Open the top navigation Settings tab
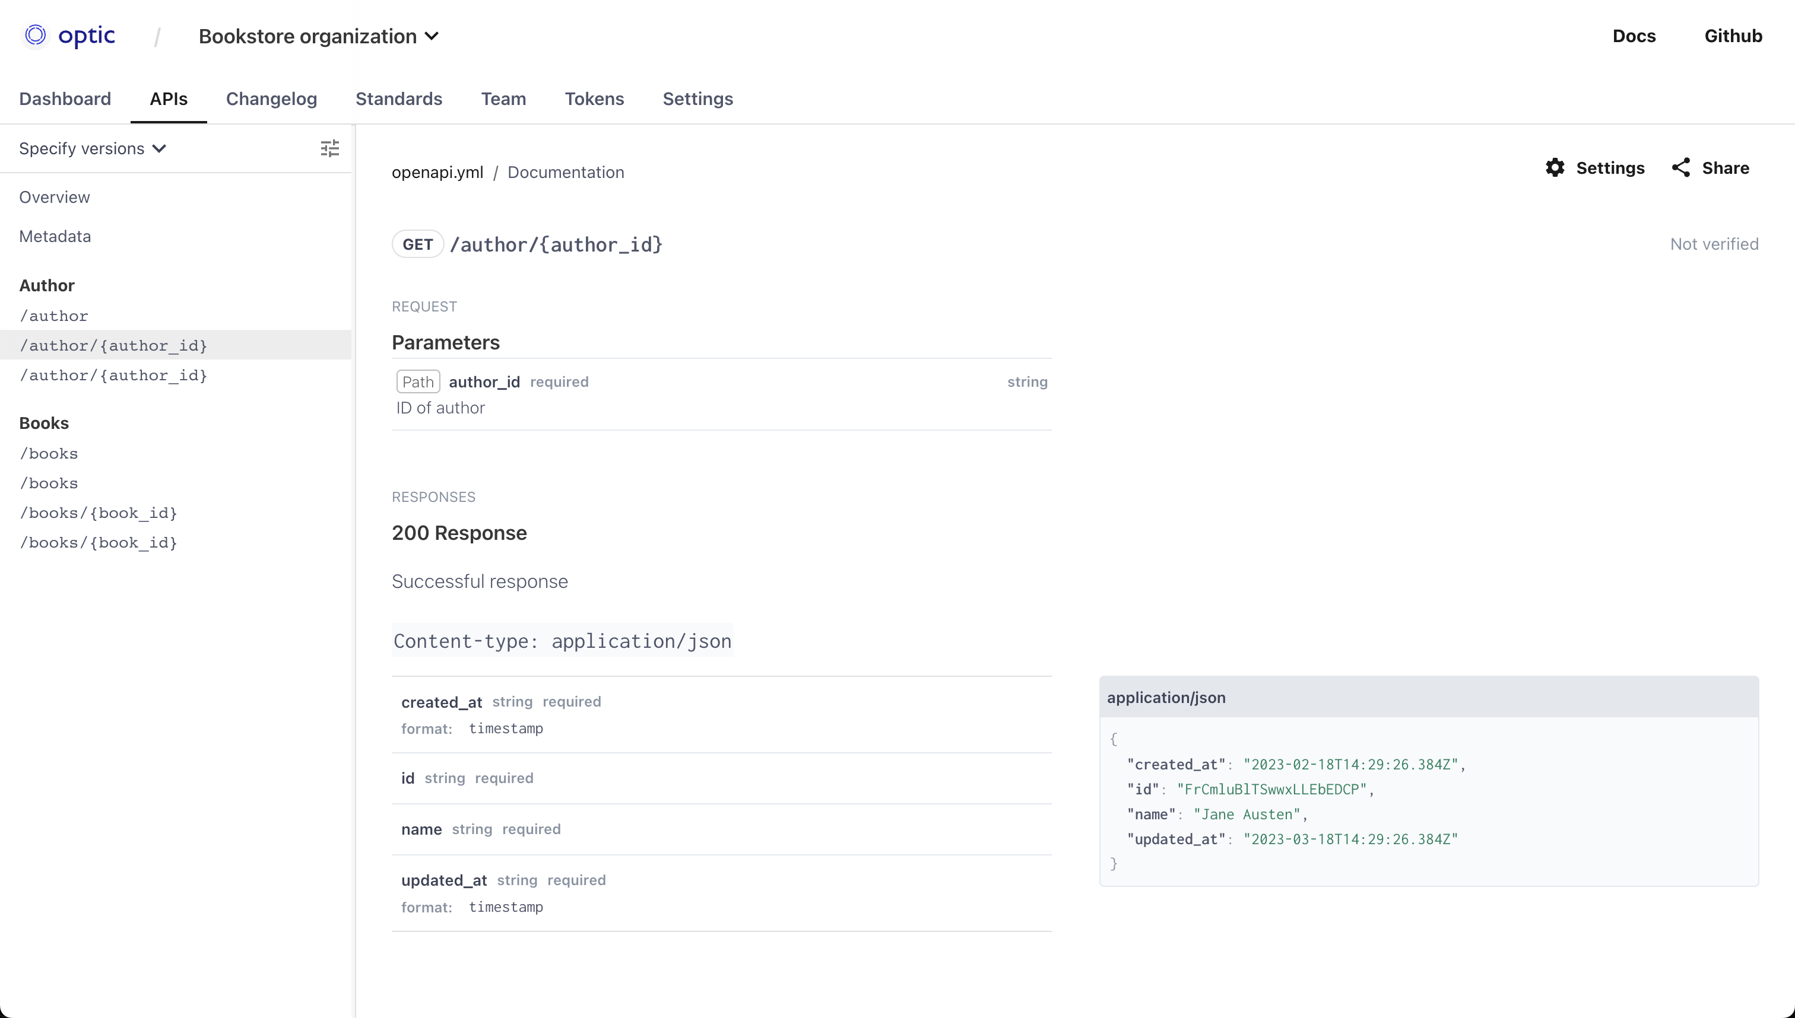The image size is (1795, 1018). tap(697, 98)
